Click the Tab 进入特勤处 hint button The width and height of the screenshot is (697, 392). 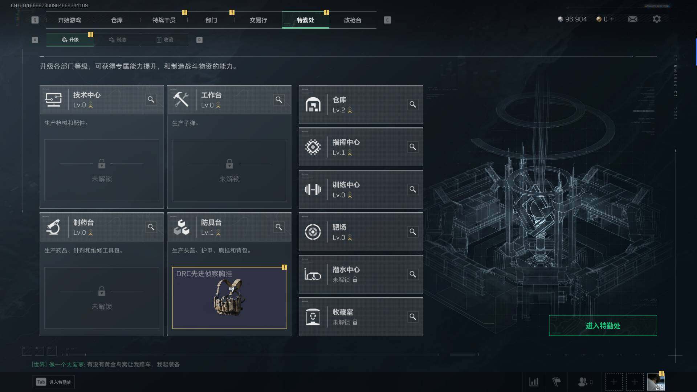pos(53,382)
